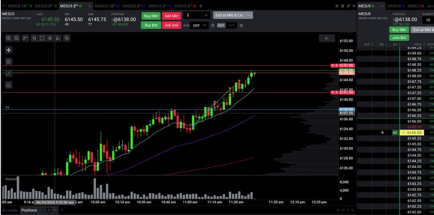This screenshot has width=434, height=215.
Task: Click the Sell Mkt button
Action: click(171, 16)
